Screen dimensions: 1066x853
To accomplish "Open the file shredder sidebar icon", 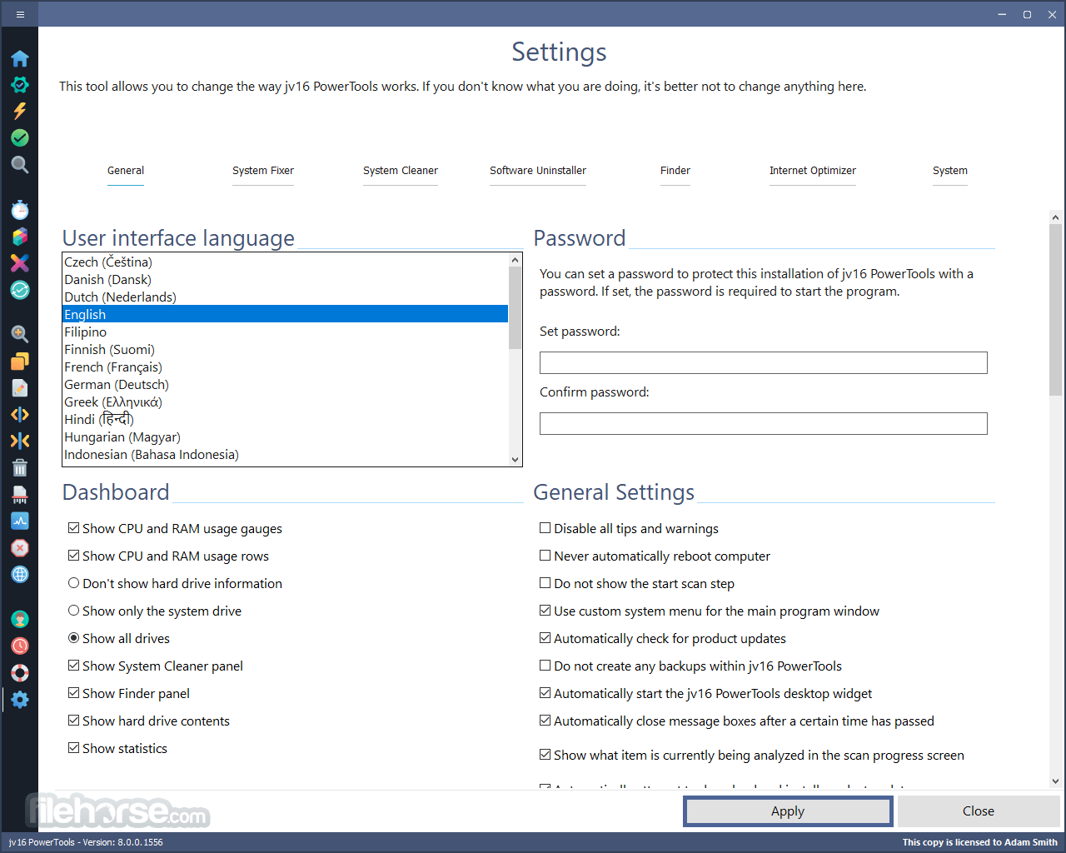I will pyautogui.click(x=20, y=494).
